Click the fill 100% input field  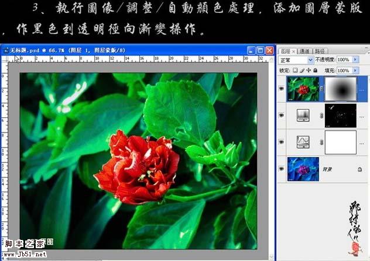344,71
